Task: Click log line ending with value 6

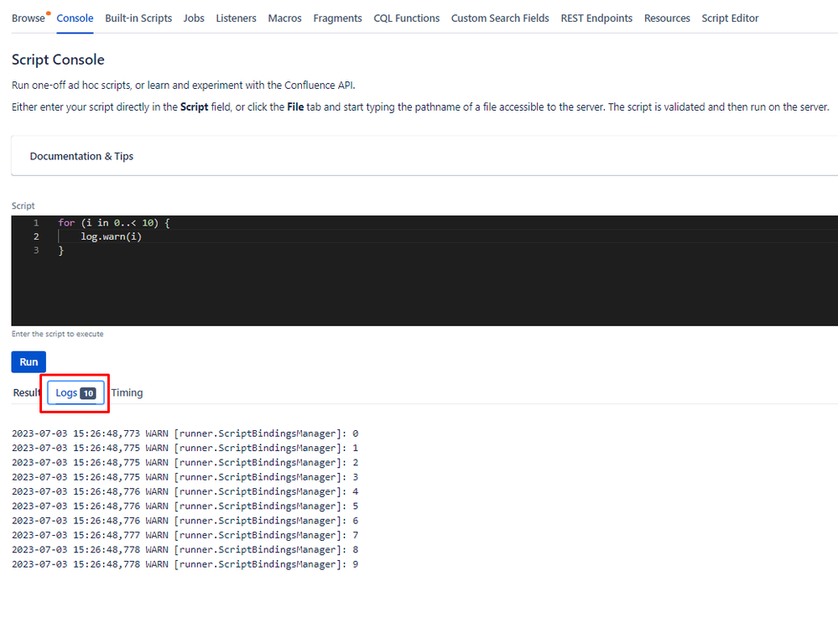Action: 185,521
